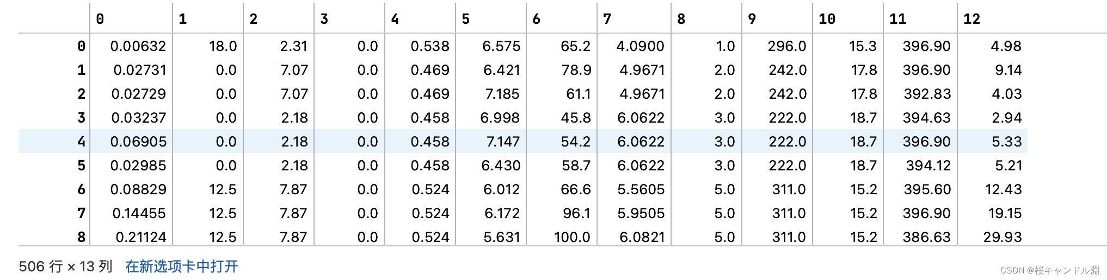Viewport: 1107px width, 280px height.
Task: Click cell value 29.93
Action: 1003,237
